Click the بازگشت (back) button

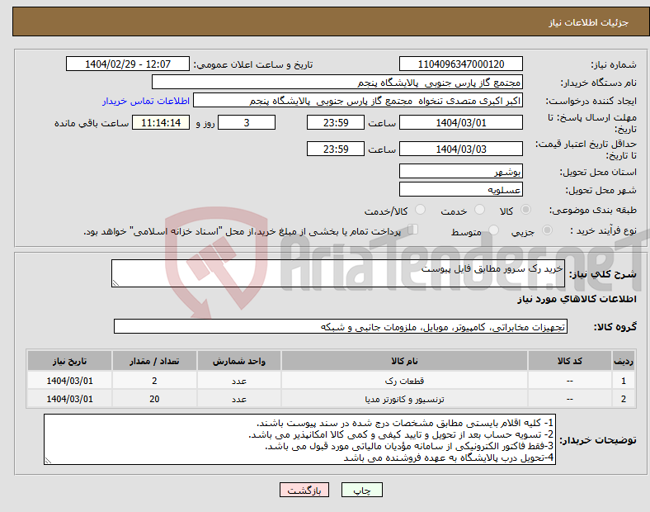coord(304,490)
